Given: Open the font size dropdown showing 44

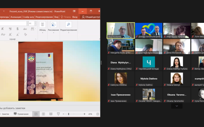Looking at the screenshot, I should tap(35, 23).
